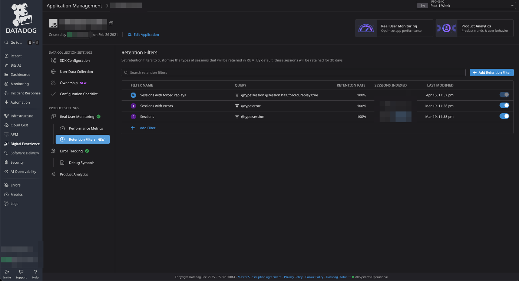Click the Errors sidebar icon
This screenshot has width=519, height=281.
(x=6, y=185)
